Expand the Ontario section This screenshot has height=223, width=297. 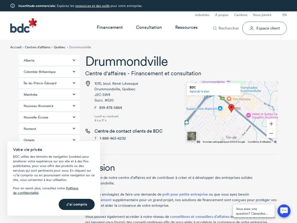pyautogui.click(x=49, y=138)
